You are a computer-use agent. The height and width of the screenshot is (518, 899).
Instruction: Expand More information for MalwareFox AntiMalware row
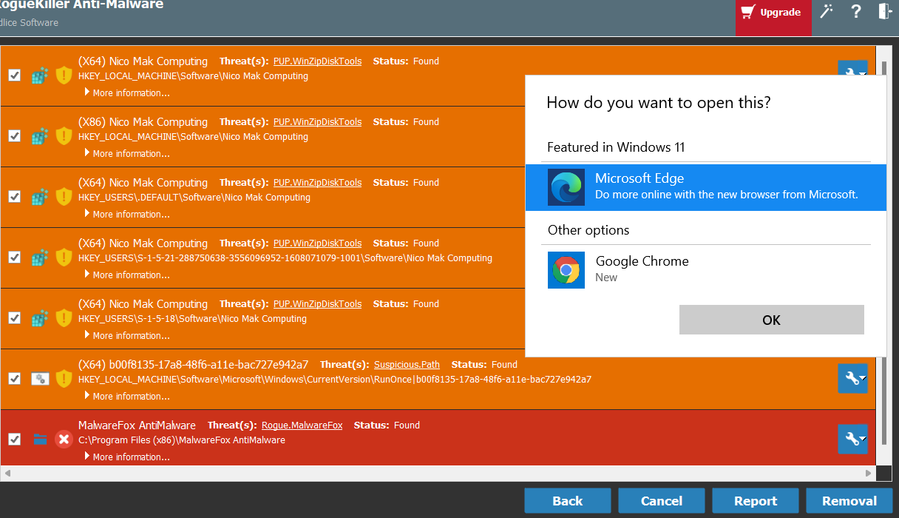127,457
